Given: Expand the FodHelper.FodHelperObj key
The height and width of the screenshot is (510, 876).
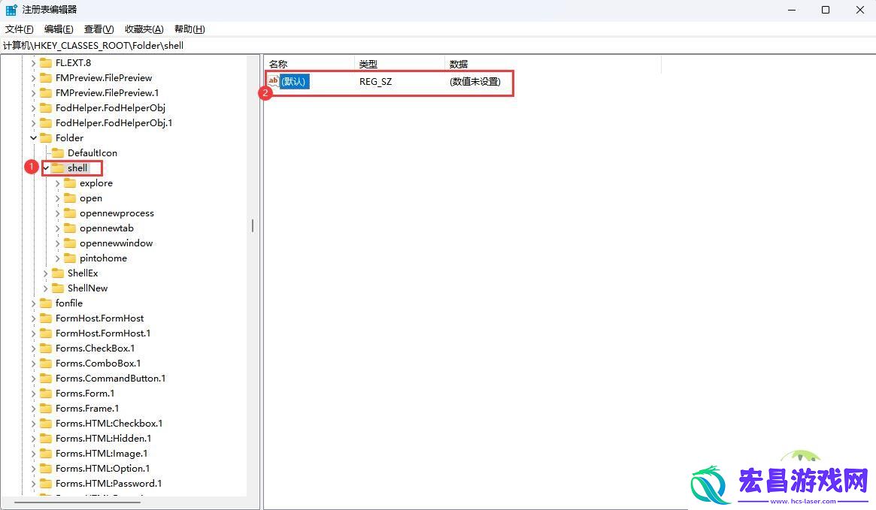Looking at the screenshot, I should (34, 108).
